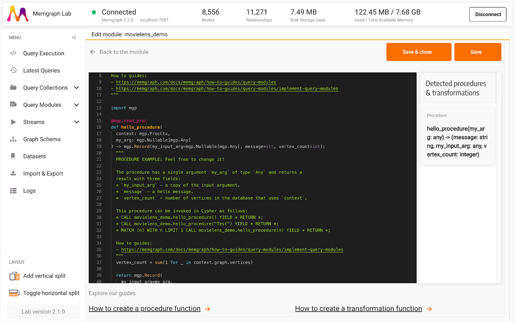The image size is (515, 322).
Task: Expand the Streams chevron
Action: pyautogui.click(x=77, y=122)
